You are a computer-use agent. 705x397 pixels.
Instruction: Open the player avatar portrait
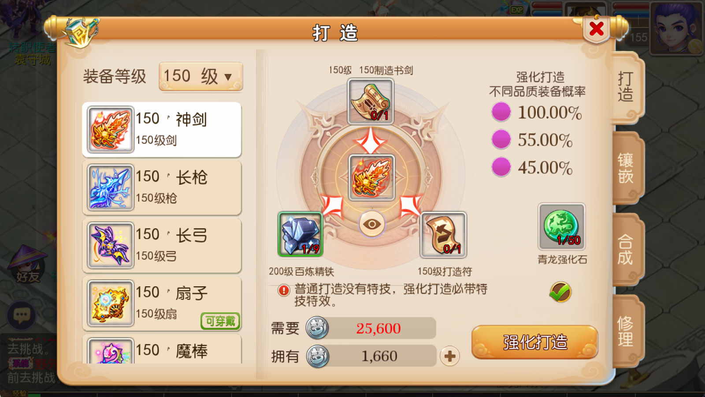pyautogui.click(x=676, y=29)
